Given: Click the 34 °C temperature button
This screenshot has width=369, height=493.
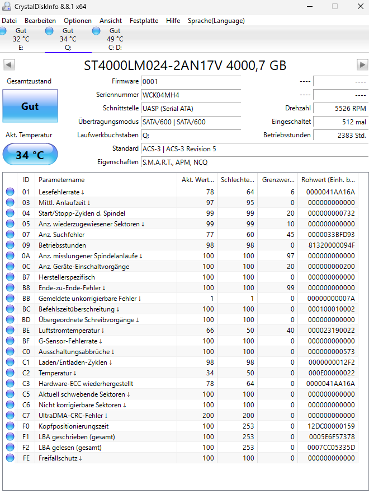Looking at the screenshot, I should point(30,155).
